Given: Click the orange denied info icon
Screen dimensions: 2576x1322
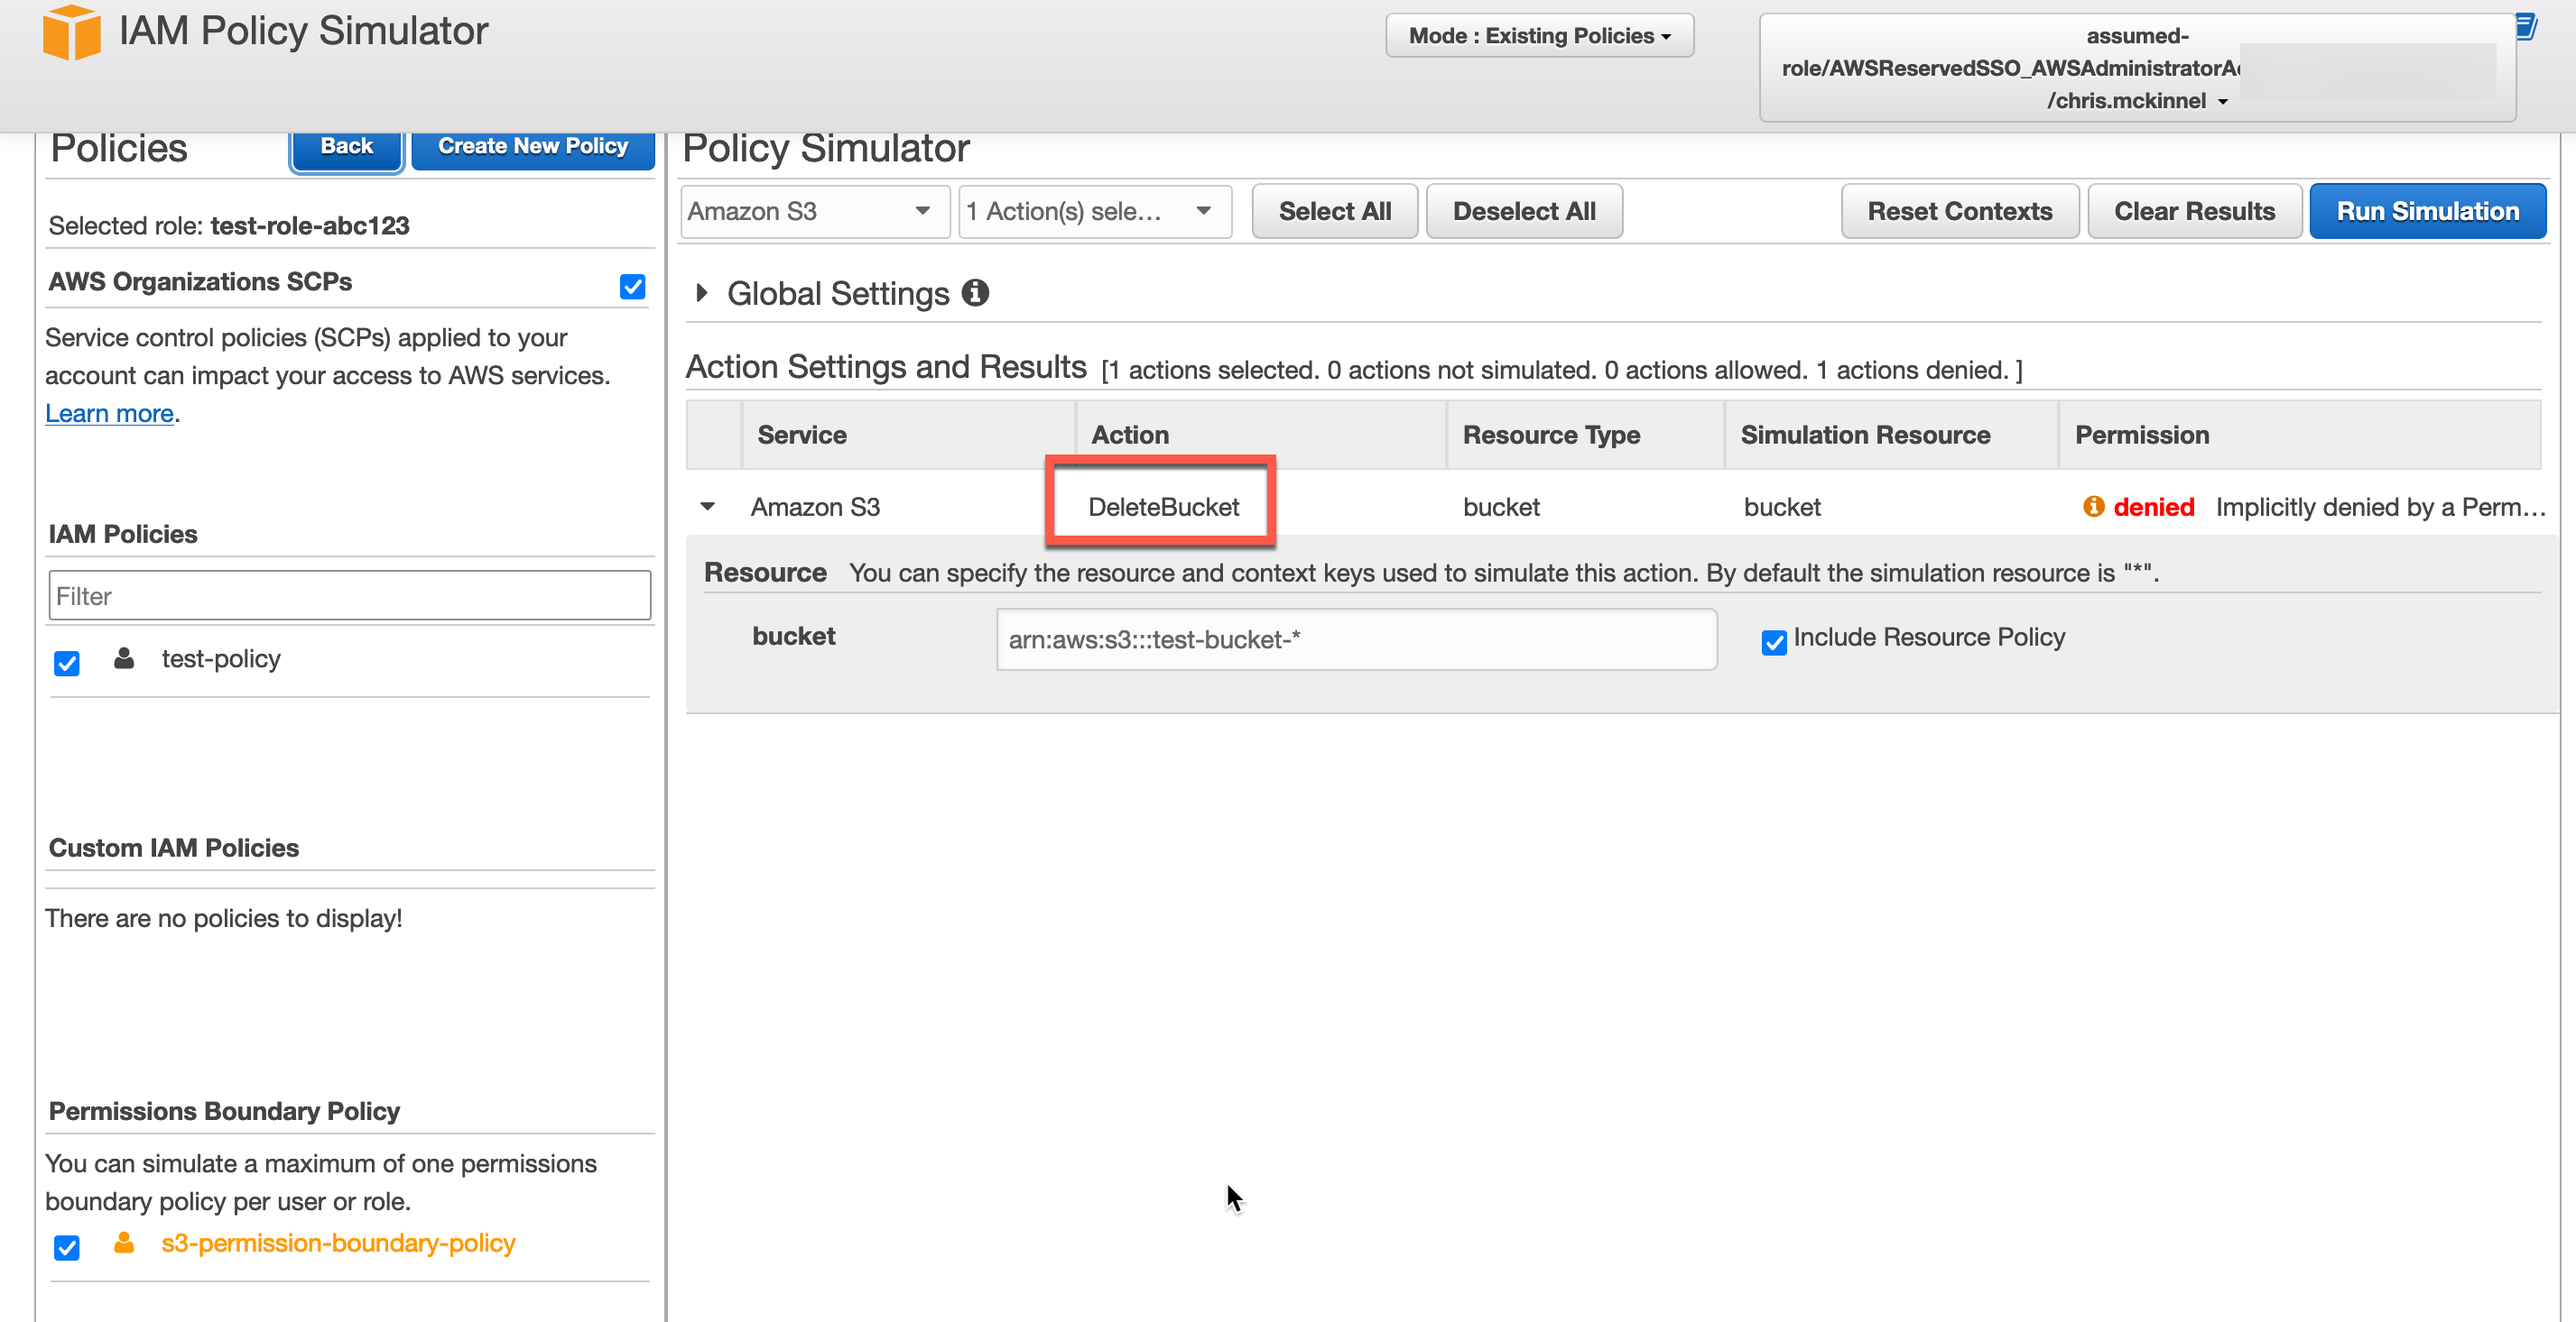Looking at the screenshot, I should (x=2093, y=507).
